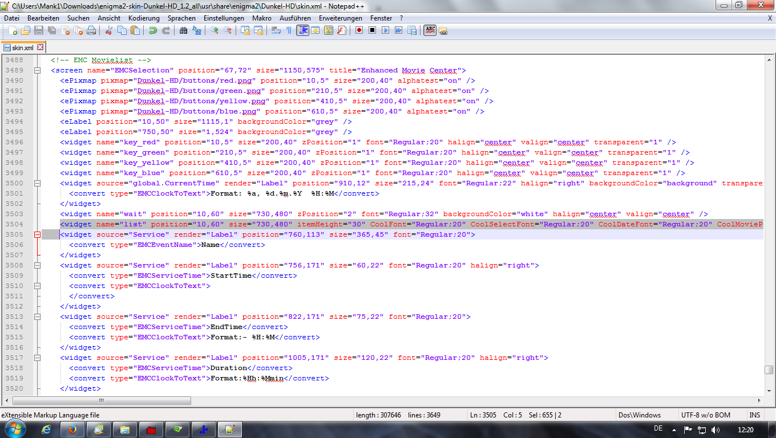776x438 pixels.
Task: Open the Makro menu
Action: [x=262, y=18]
